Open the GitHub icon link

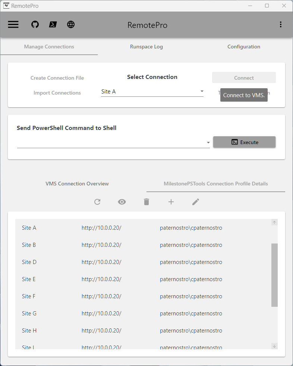(x=35, y=25)
